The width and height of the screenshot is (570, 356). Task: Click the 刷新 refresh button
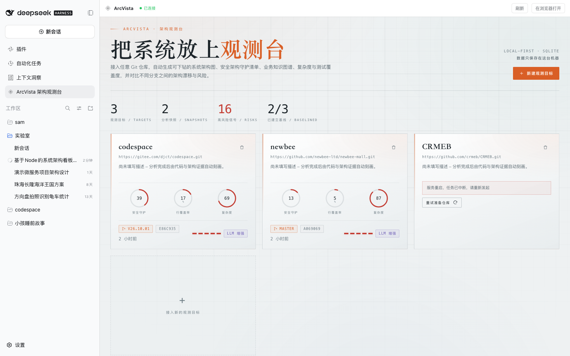(520, 8)
